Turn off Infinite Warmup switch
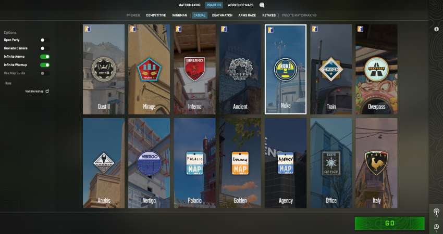 coord(45,65)
